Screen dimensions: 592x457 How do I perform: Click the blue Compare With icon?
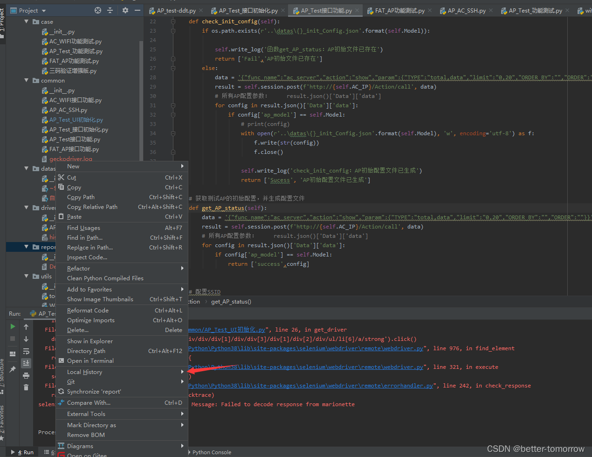(x=61, y=402)
